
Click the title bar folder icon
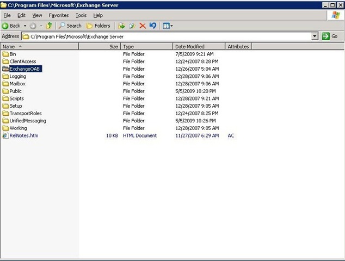[x=4, y=5]
